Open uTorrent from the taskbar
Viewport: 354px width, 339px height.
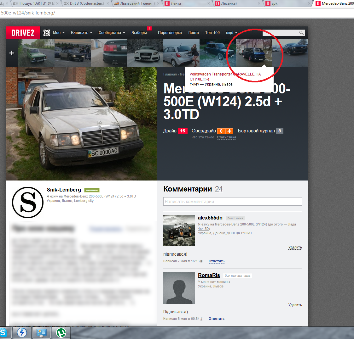[61, 333]
